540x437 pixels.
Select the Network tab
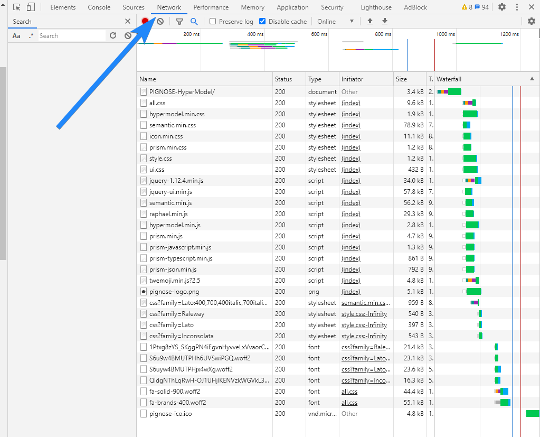169,7
